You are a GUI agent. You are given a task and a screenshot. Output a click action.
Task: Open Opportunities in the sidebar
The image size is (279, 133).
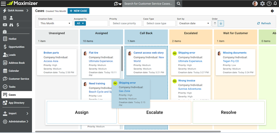[x=16, y=47]
